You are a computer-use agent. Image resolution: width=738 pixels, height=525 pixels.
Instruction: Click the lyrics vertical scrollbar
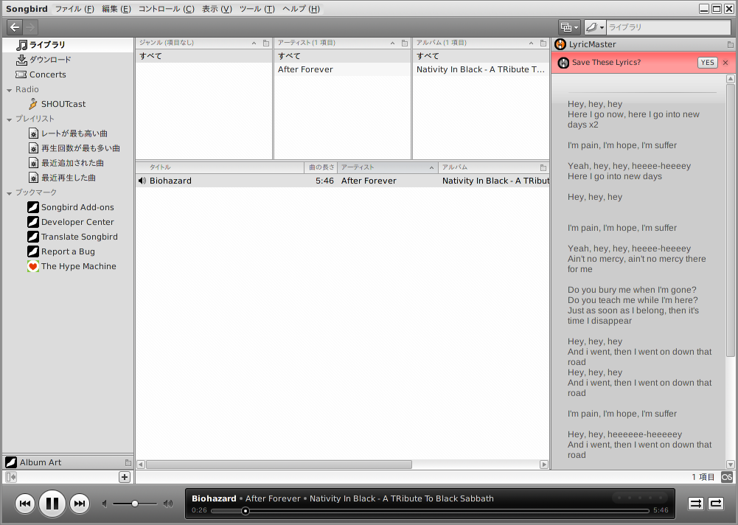pos(730,220)
